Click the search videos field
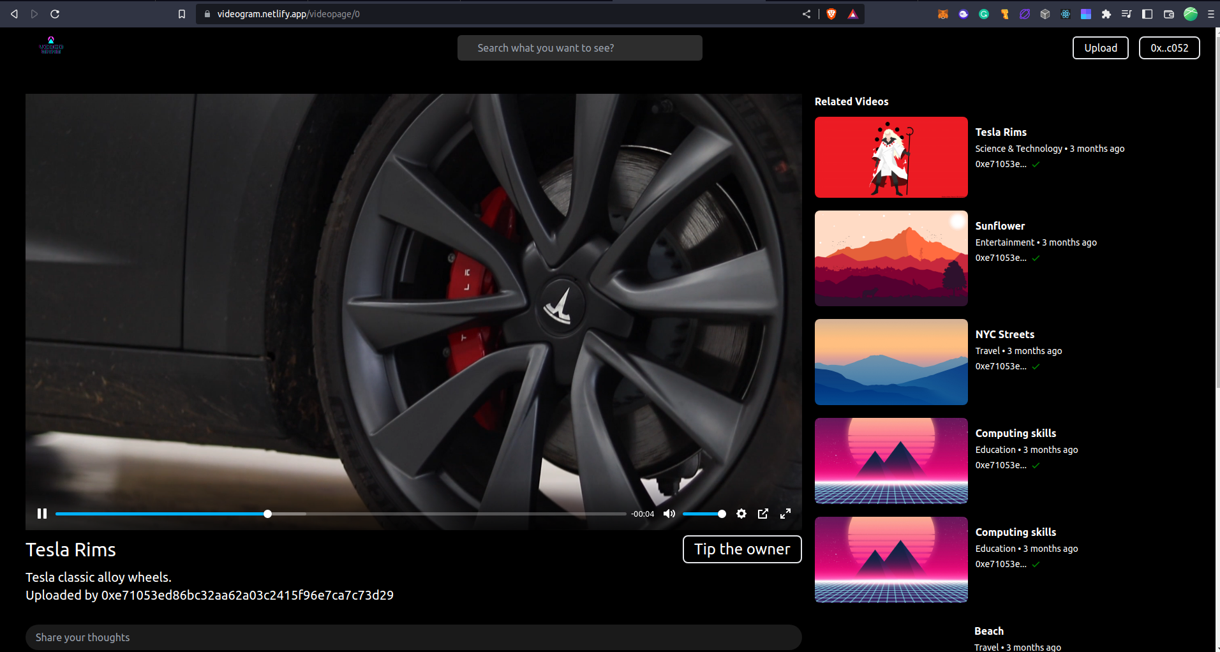Screen dimensions: 1220x652 click(x=580, y=48)
